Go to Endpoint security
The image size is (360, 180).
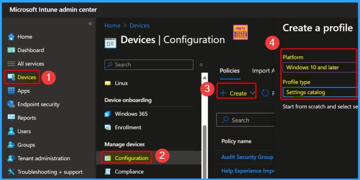coord(33,104)
